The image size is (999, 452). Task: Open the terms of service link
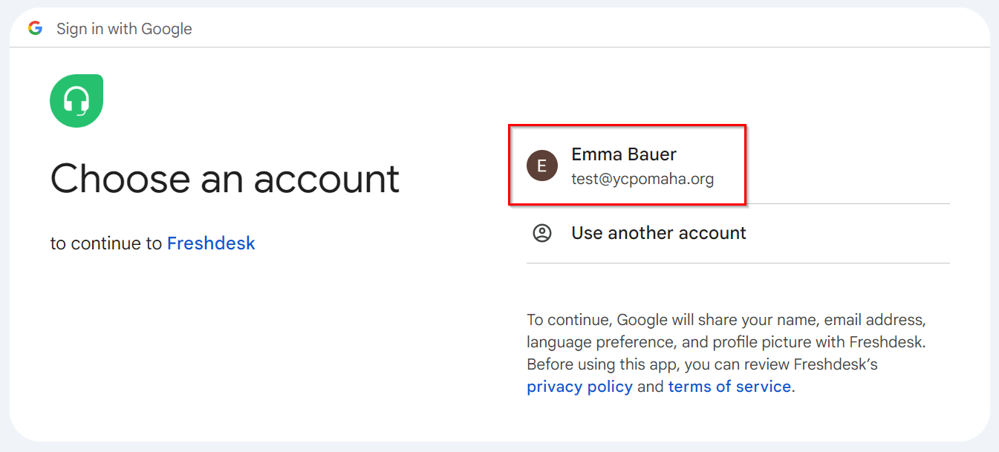[x=729, y=387]
